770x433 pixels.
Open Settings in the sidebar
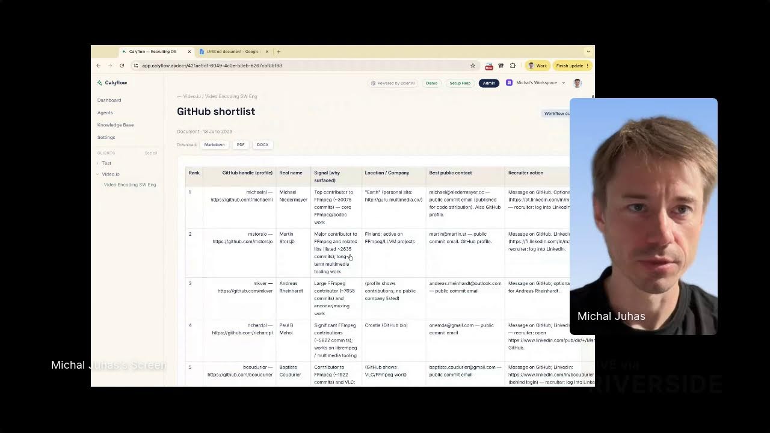coord(106,137)
